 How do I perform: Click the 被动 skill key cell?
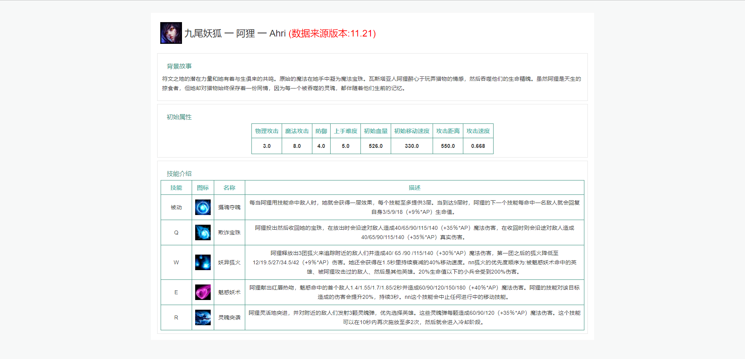(x=176, y=207)
